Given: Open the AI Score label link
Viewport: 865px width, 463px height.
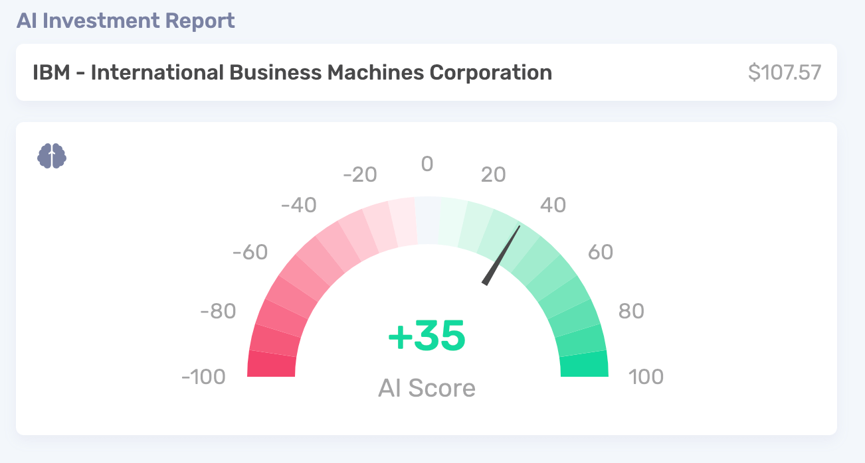Looking at the screenshot, I should pos(427,387).
